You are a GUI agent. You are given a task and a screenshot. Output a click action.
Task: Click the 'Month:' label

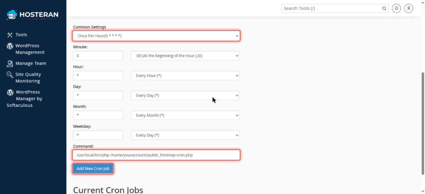80,106
